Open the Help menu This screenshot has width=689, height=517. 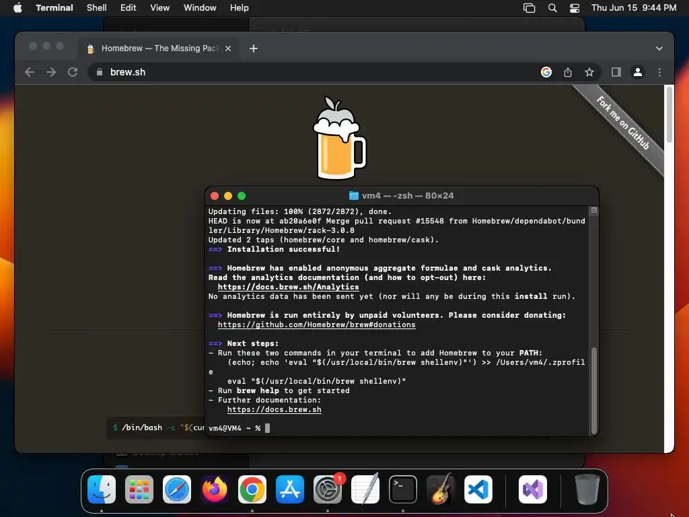[239, 7]
